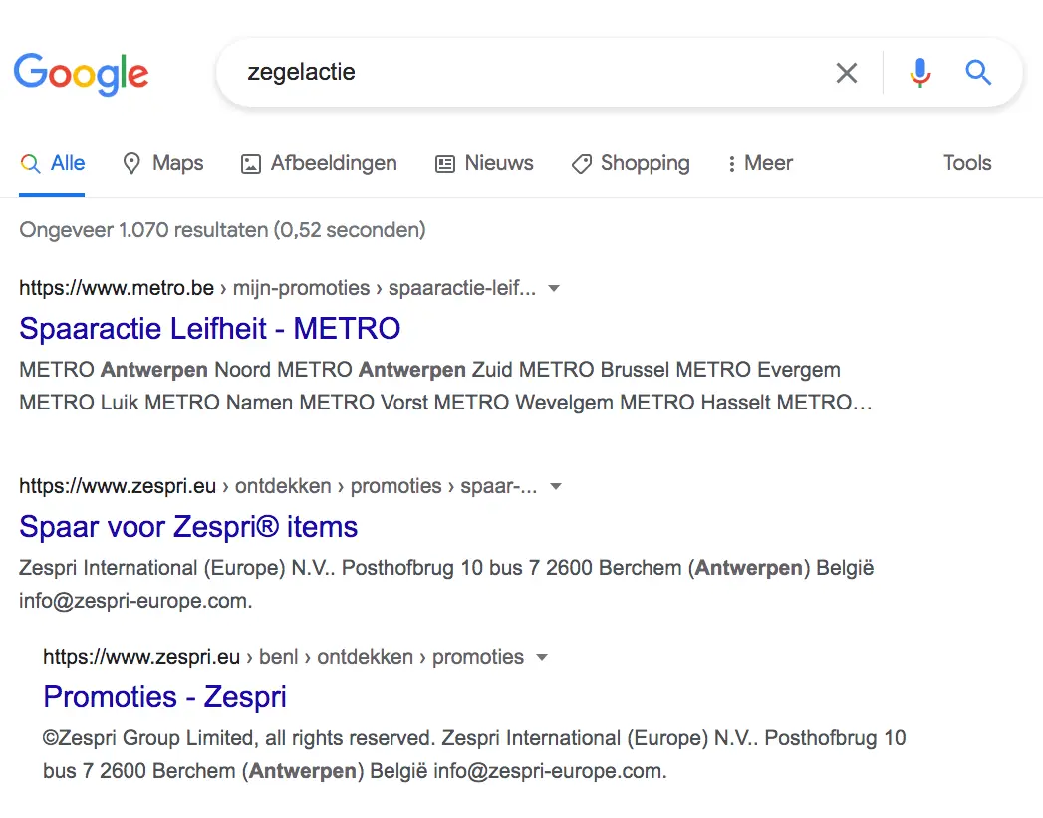This screenshot has width=1043, height=818.
Task: Click the metro.be breadcrumb URL
Action: pyautogui.click(x=116, y=287)
